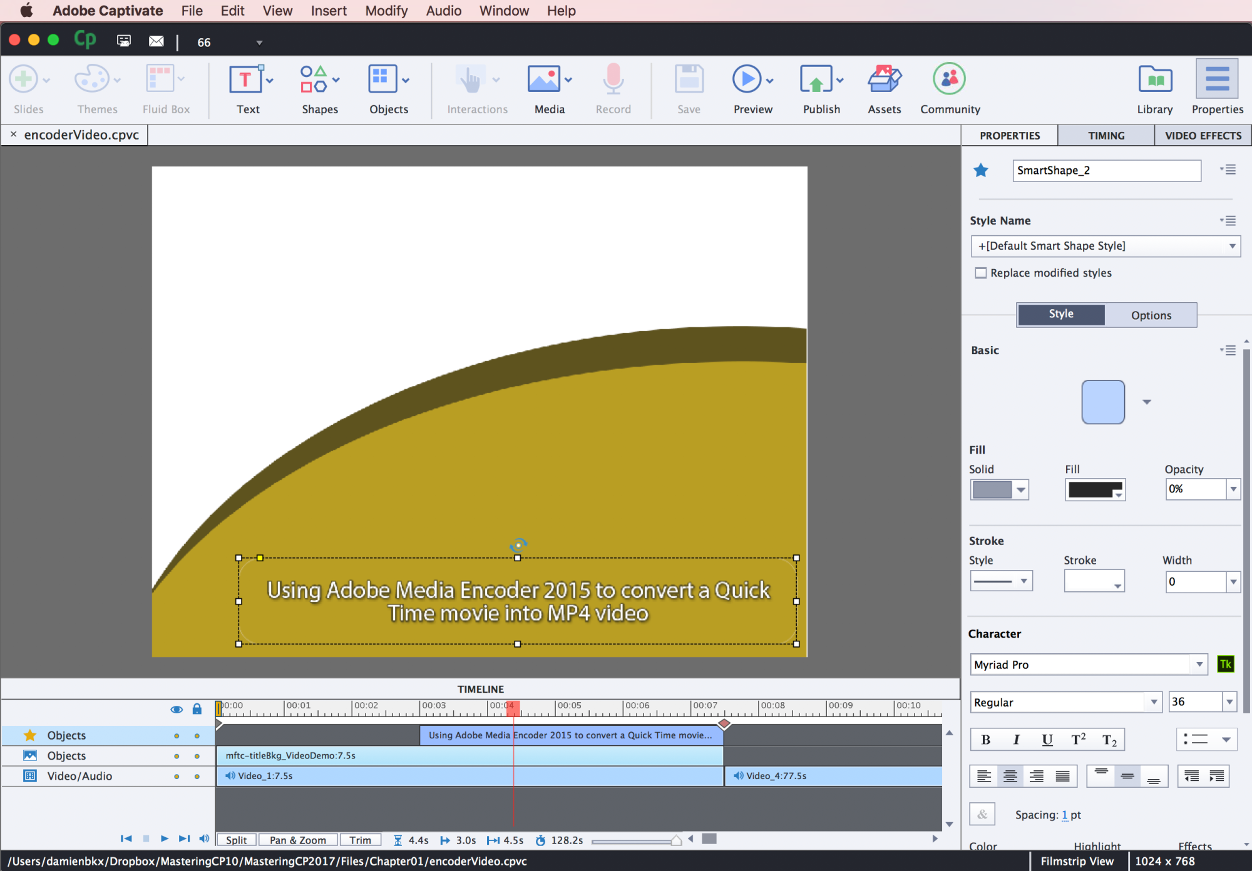Screen dimensions: 1252x871
Task: Toggle lock dot for Video/Audio row
Action: (x=197, y=777)
